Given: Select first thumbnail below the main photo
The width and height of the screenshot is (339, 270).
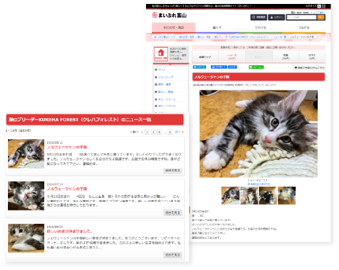Looking at the screenshot, I should click(230, 195).
